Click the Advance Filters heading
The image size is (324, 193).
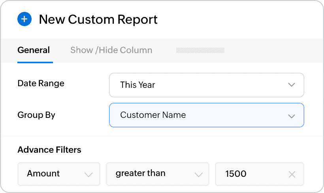49,149
